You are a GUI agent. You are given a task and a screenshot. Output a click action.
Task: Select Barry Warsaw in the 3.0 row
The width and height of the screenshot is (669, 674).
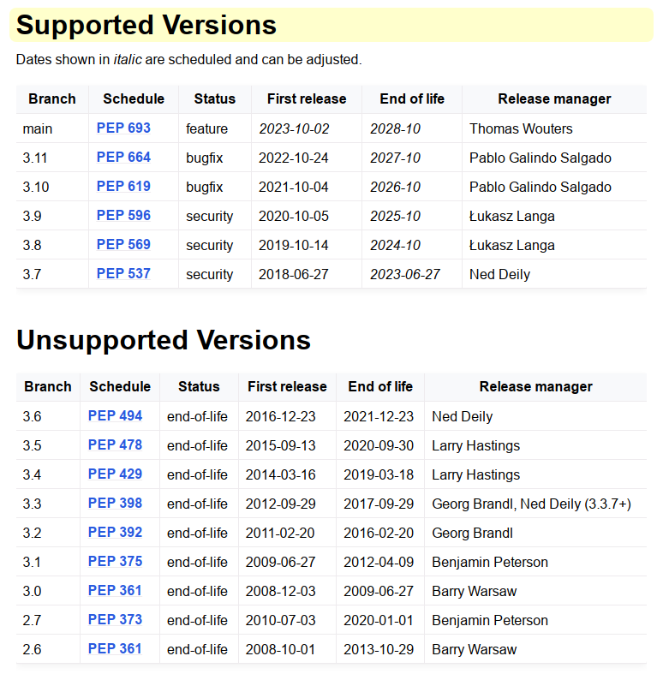point(474,591)
